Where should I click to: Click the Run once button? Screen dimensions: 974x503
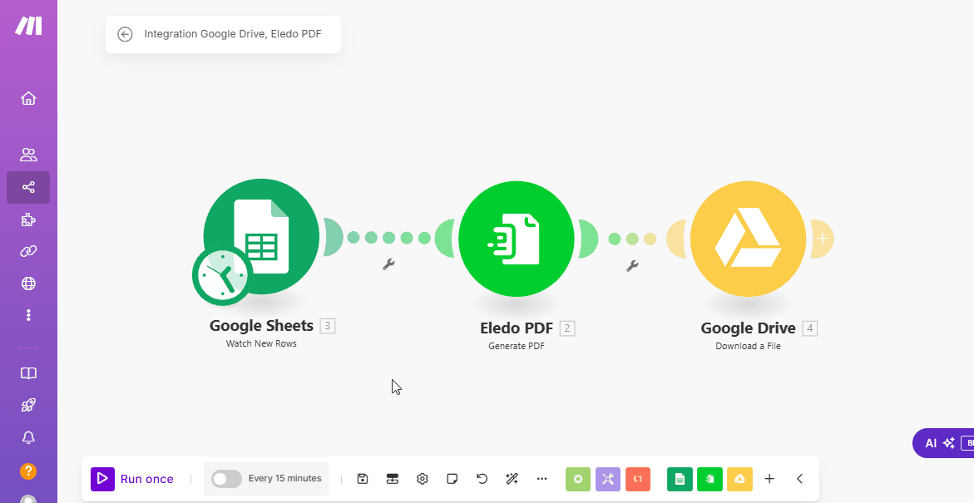133,479
